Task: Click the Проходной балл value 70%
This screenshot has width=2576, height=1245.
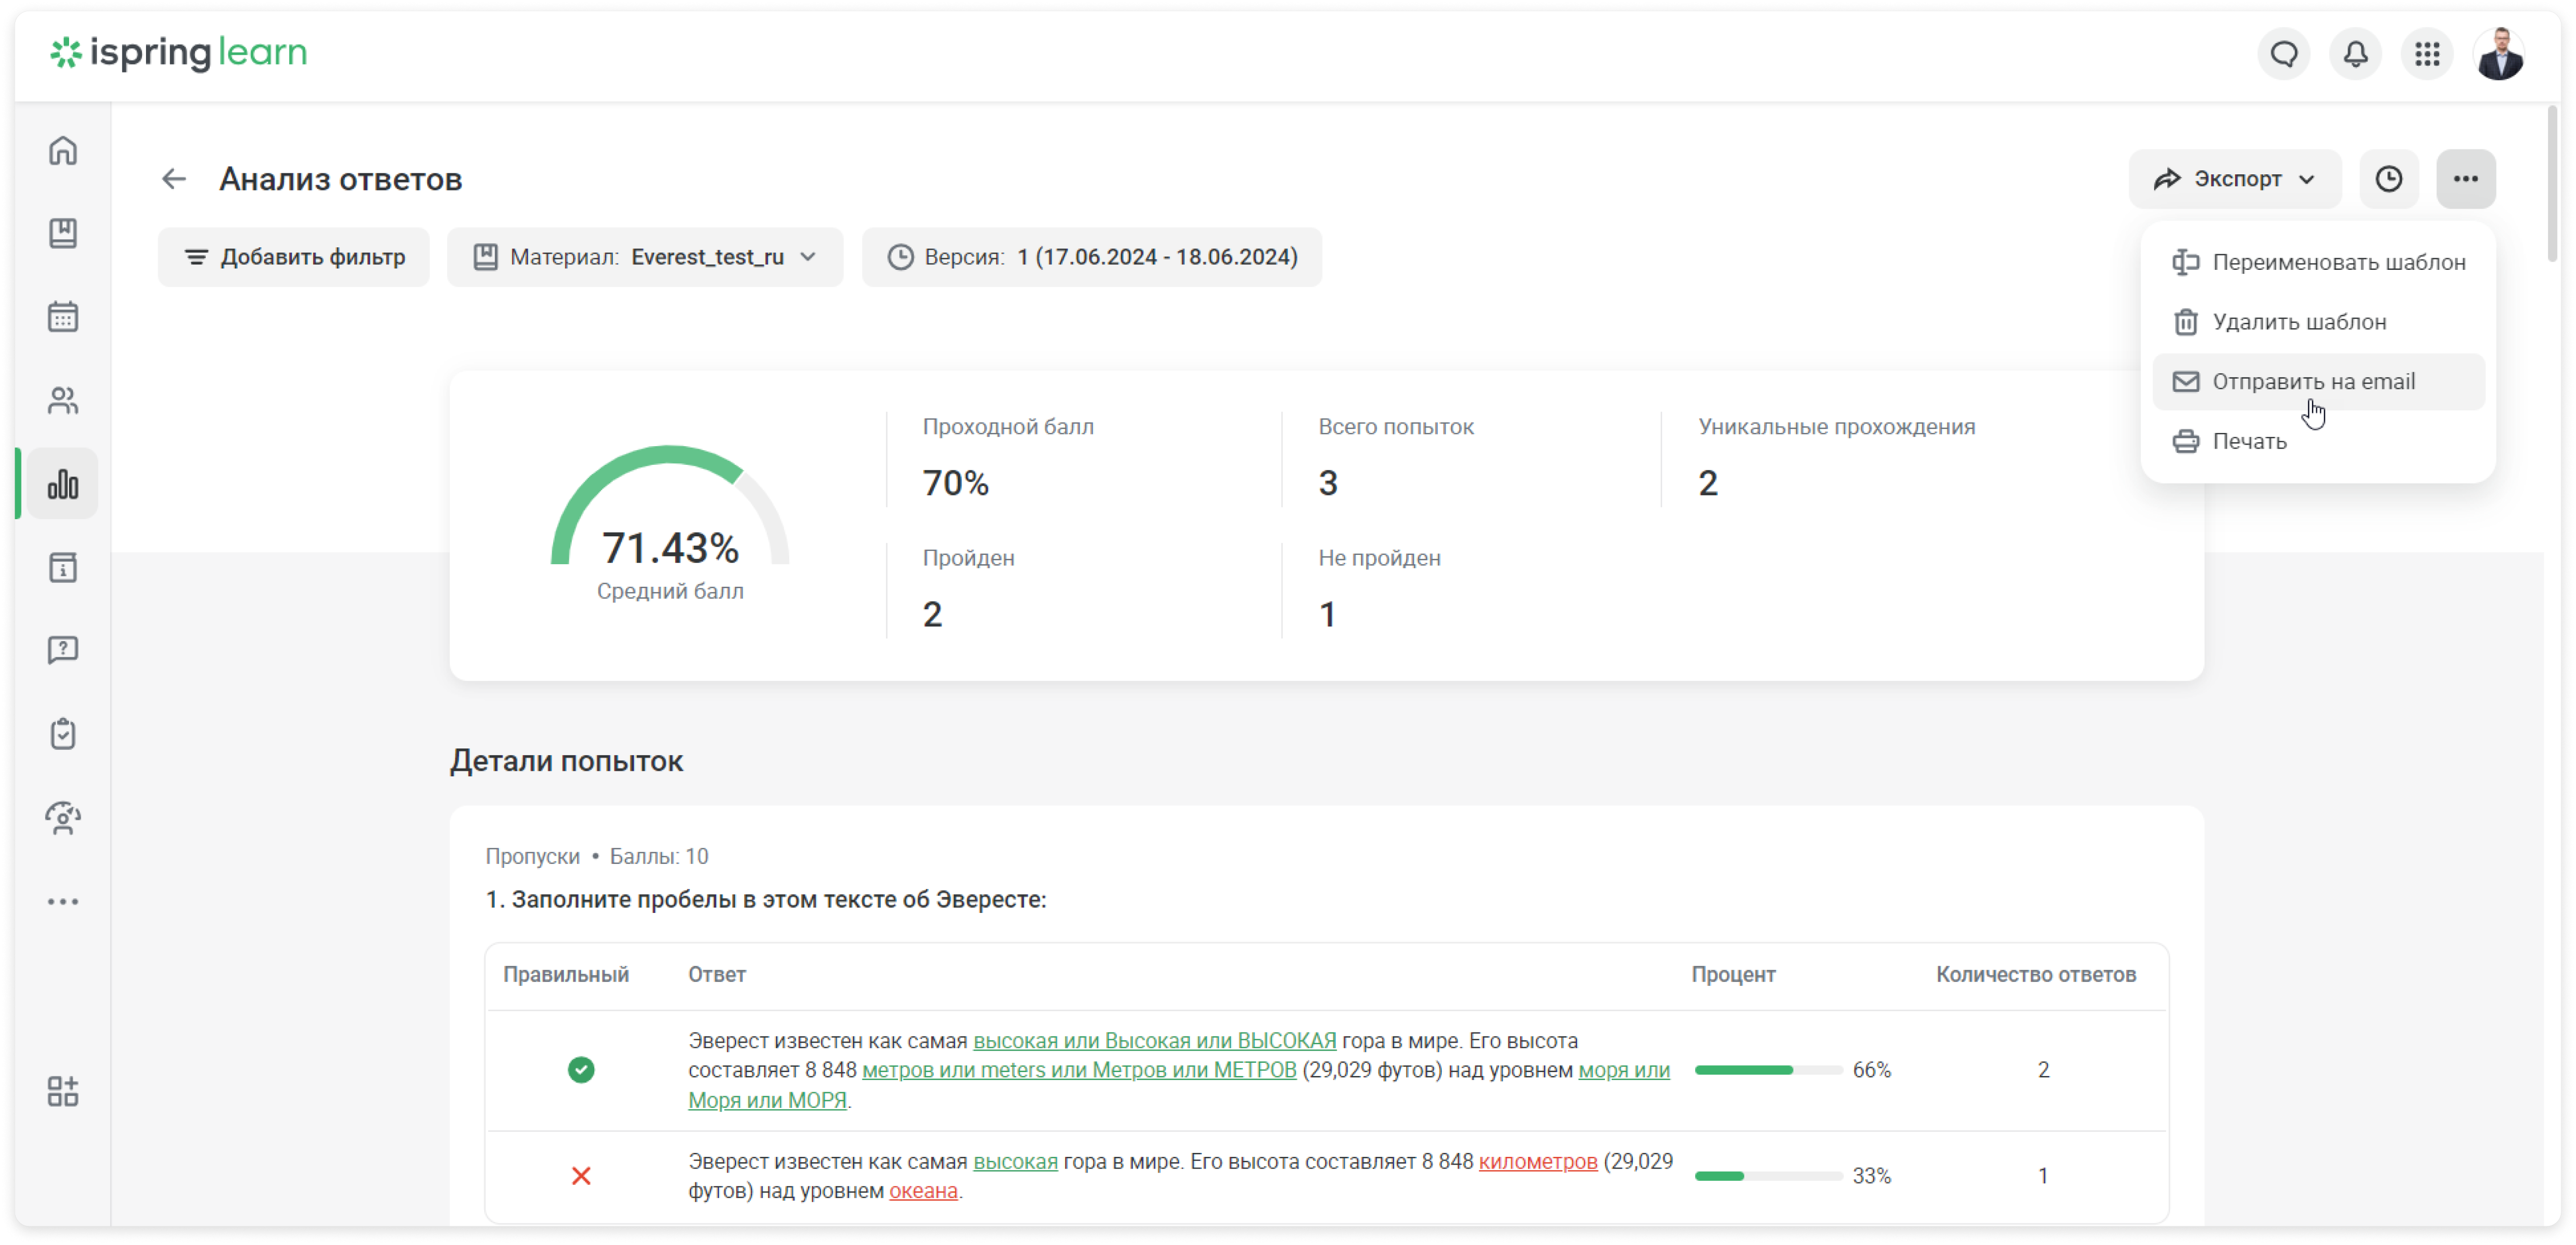Action: point(956,483)
